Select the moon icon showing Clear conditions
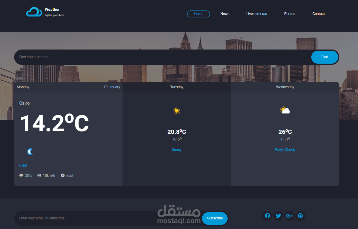 [30, 151]
